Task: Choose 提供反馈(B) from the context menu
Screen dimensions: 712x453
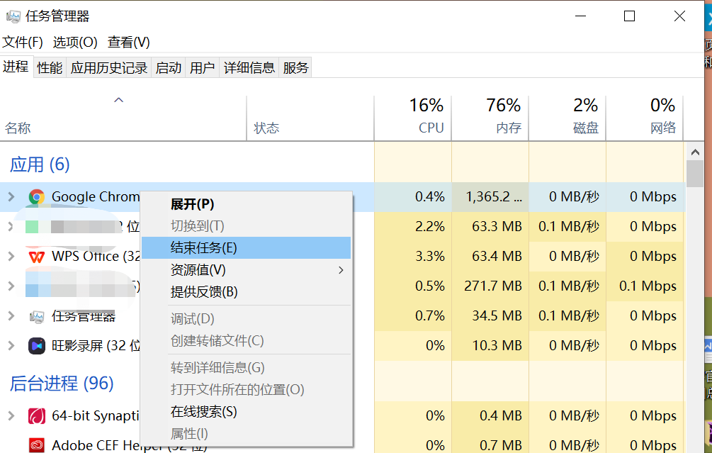Action: coord(246,291)
